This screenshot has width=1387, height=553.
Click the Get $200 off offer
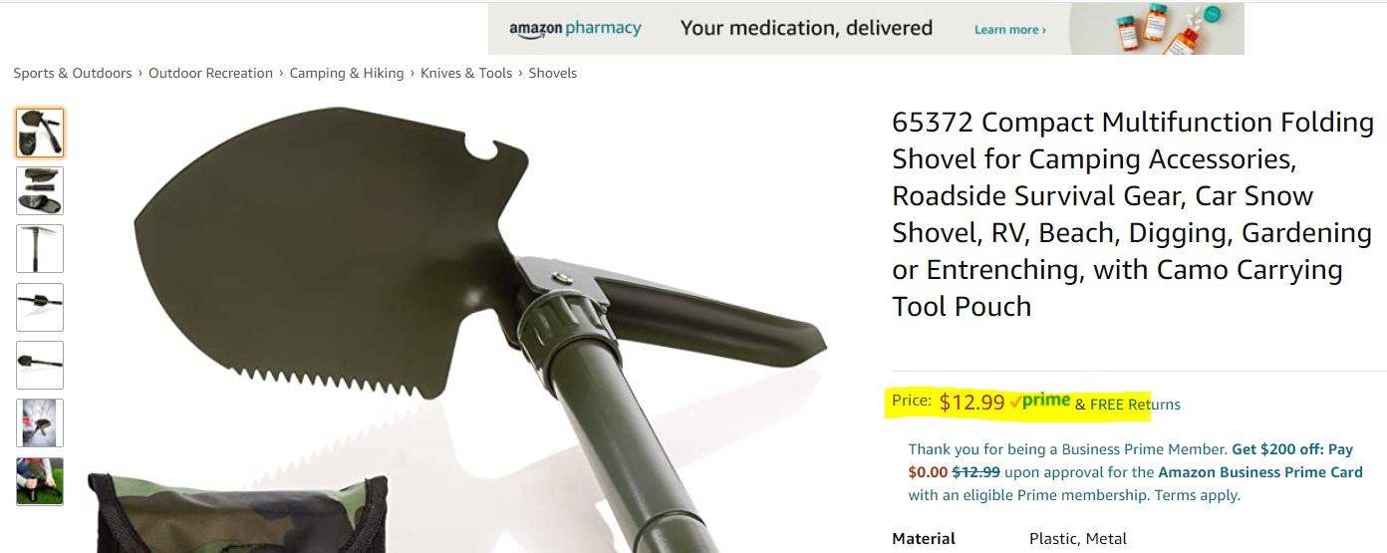(1279, 449)
